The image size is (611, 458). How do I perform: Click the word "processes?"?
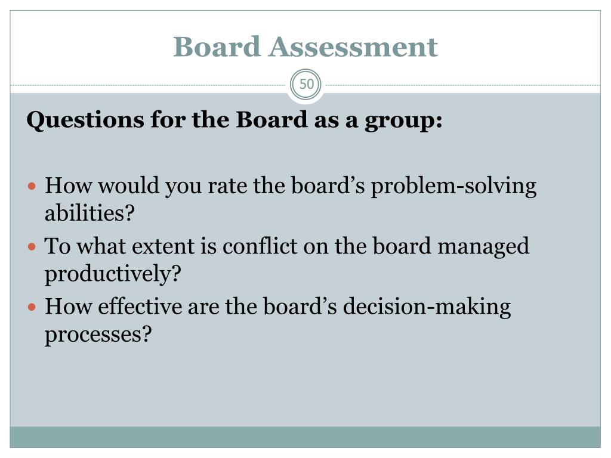(x=98, y=335)
